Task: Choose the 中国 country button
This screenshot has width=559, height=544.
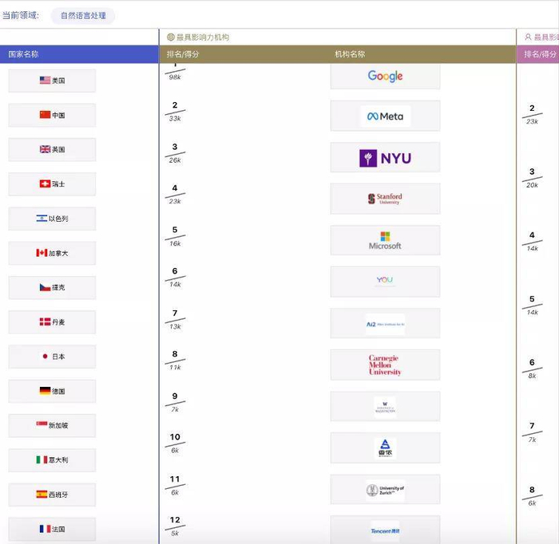Action: (52, 115)
